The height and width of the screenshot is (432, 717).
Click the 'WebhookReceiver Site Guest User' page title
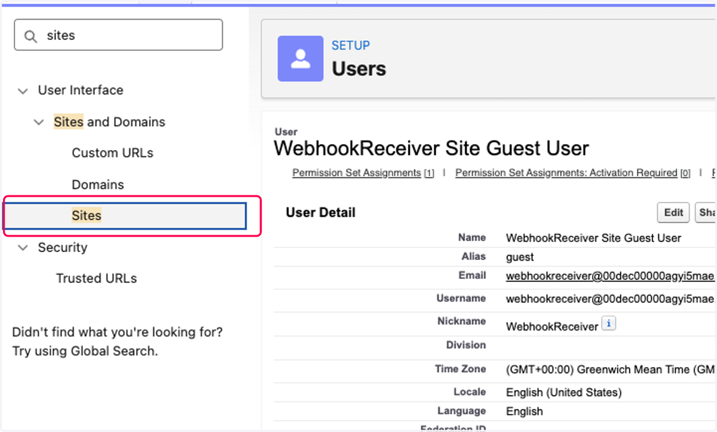[x=431, y=148]
